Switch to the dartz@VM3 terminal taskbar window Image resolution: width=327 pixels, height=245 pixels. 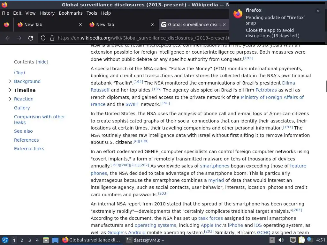pyautogui.click(x=145, y=240)
